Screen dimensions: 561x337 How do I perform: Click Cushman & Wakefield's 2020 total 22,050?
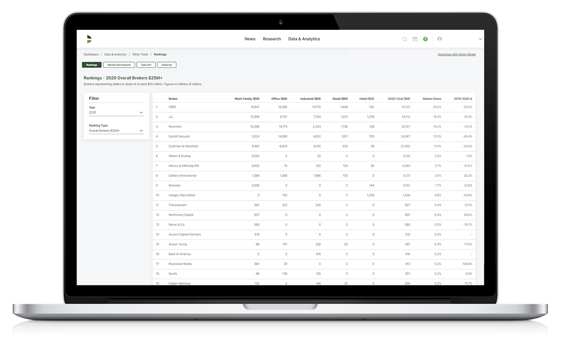coord(406,146)
